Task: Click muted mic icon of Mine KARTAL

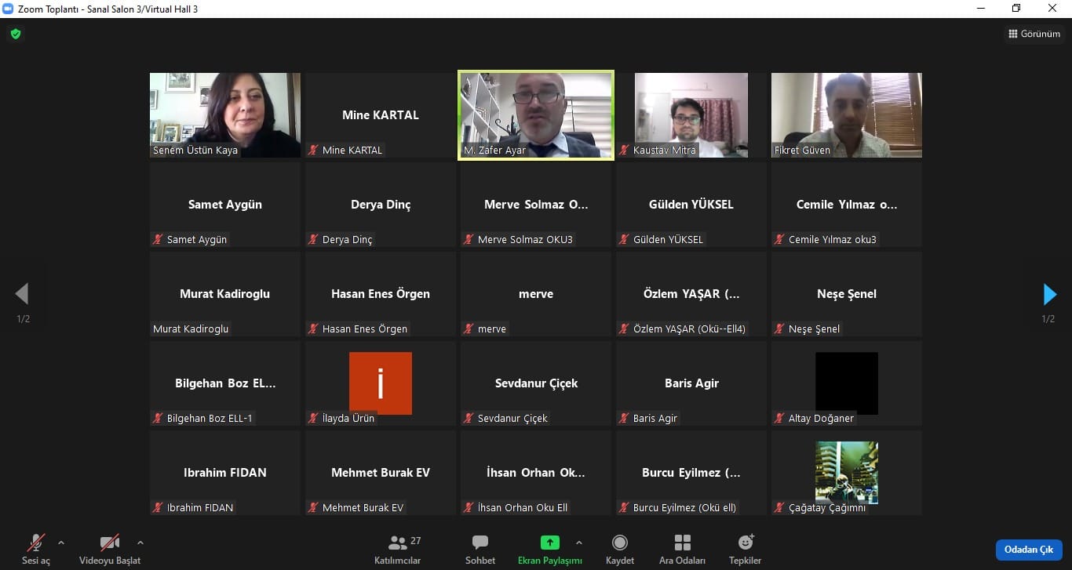Action: click(313, 150)
